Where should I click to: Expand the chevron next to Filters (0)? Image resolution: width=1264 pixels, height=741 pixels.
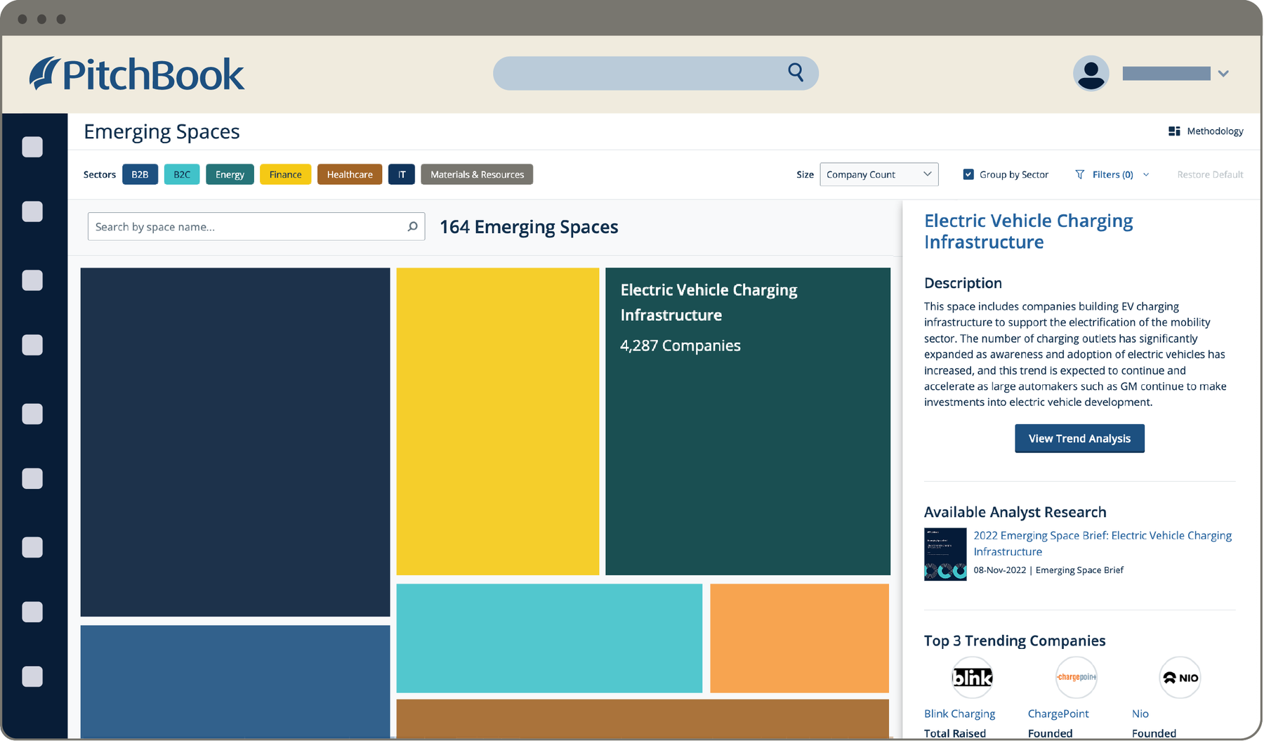click(1146, 174)
